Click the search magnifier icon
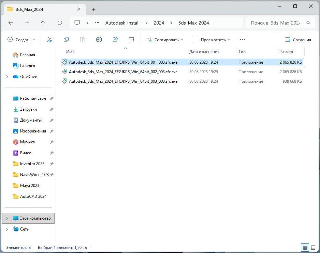The height and width of the screenshot is (253, 320). pyautogui.click(x=308, y=23)
